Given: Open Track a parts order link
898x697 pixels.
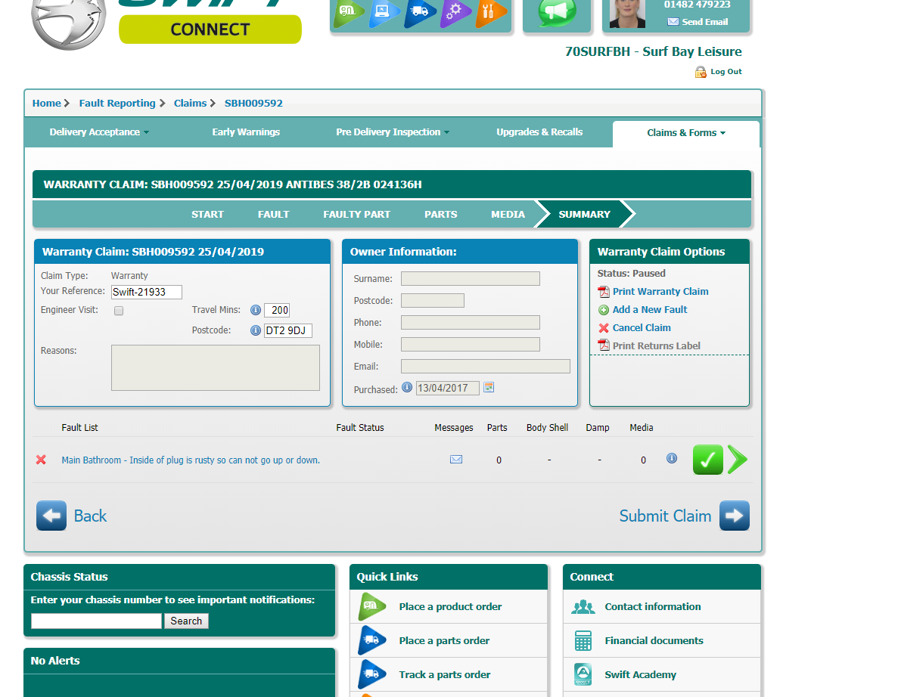Looking at the screenshot, I should (x=444, y=674).
